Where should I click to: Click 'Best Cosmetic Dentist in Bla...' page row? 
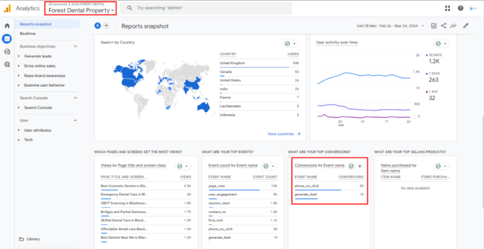tap(146, 186)
